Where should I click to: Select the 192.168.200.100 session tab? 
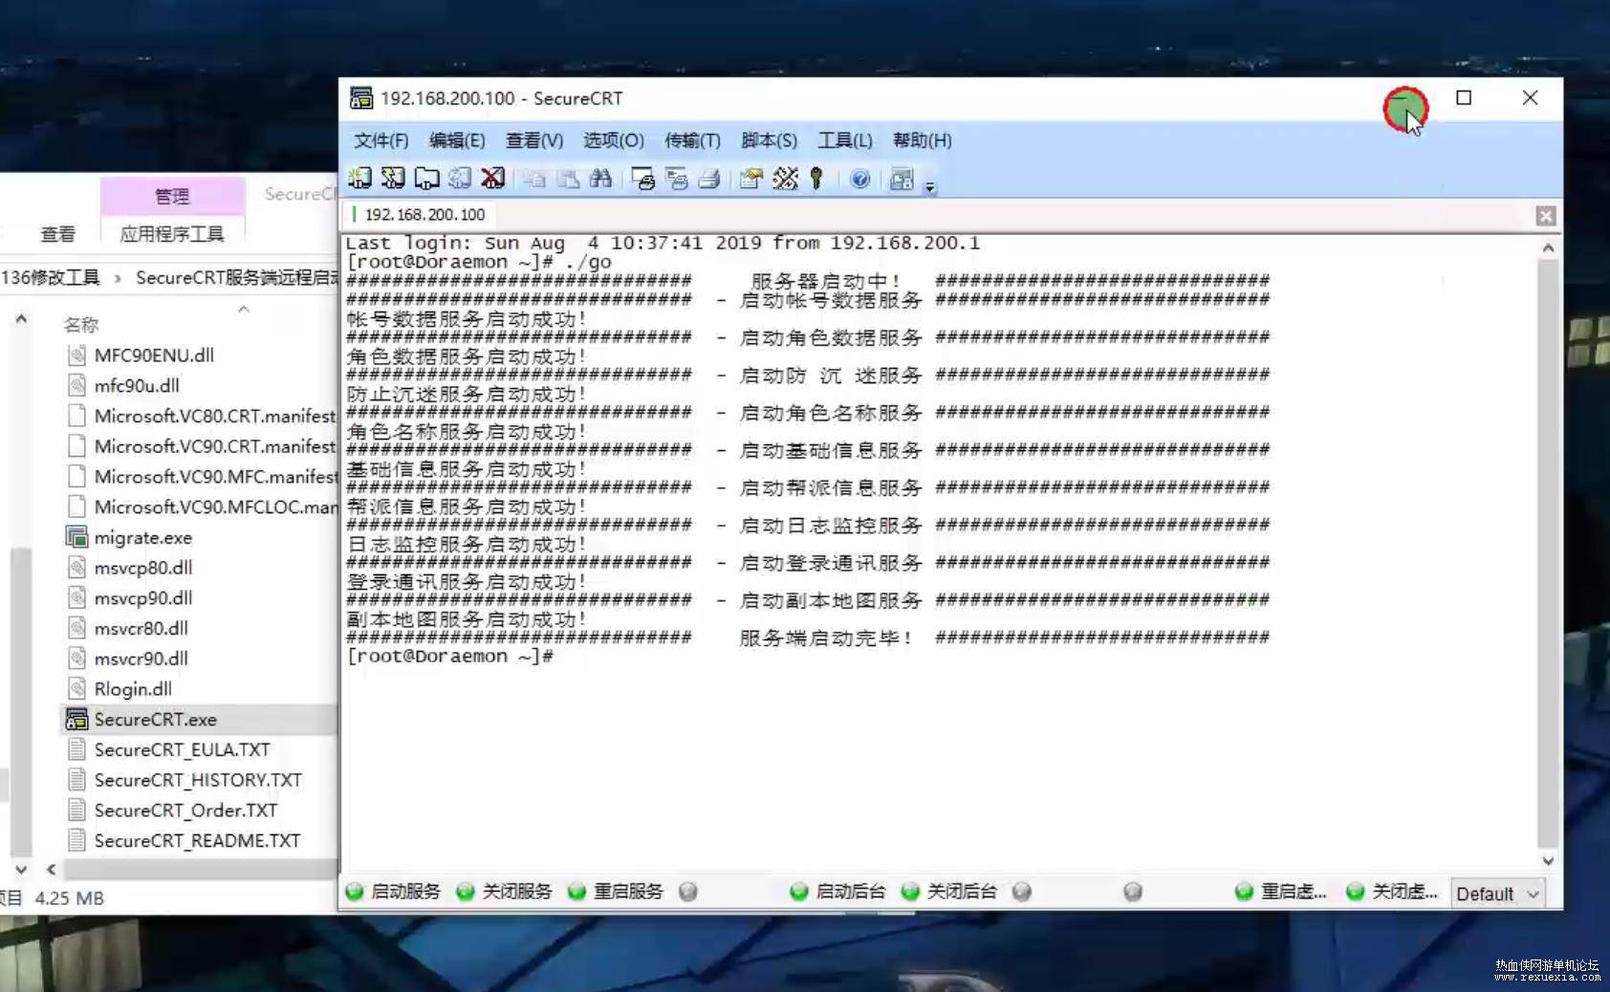(421, 215)
